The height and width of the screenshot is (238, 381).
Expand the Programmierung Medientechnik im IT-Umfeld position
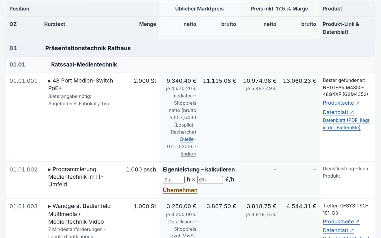(x=76, y=177)
